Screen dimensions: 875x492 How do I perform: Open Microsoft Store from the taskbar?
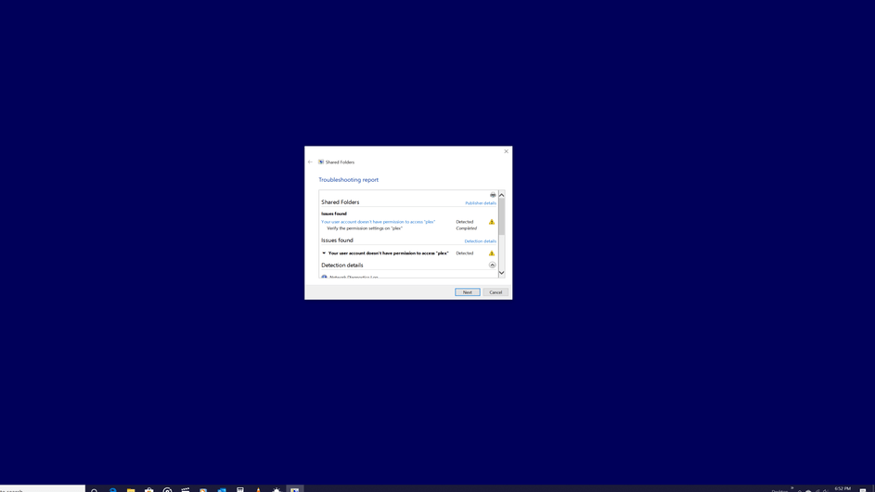(x=149, y=490)
